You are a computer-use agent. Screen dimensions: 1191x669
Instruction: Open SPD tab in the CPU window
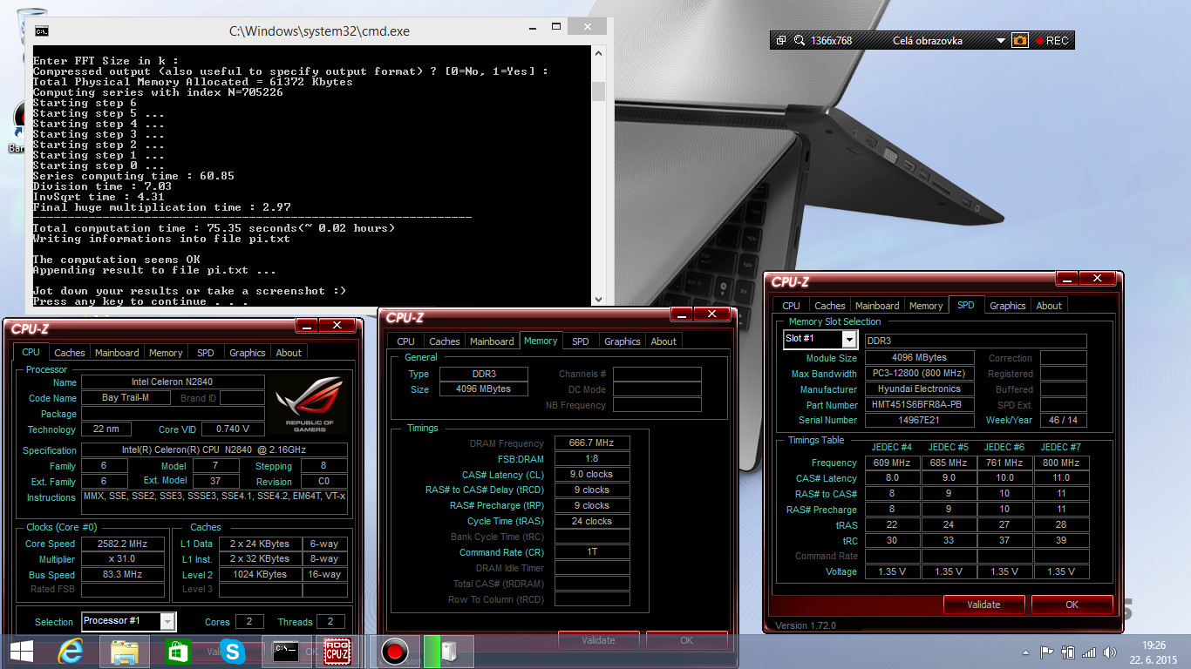pos(205,353)
